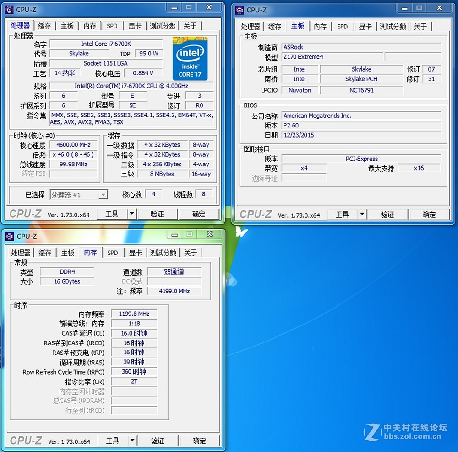This screenshot has height=452, width=458.
Task: Switch to 处理器 tab in the motherboard window
Action: tap(251, 27)
